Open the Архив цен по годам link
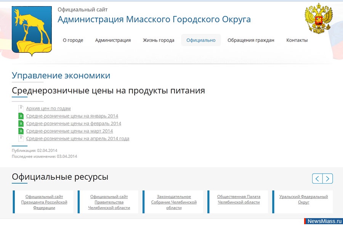 pyautogui.click(x=48, y=108)
